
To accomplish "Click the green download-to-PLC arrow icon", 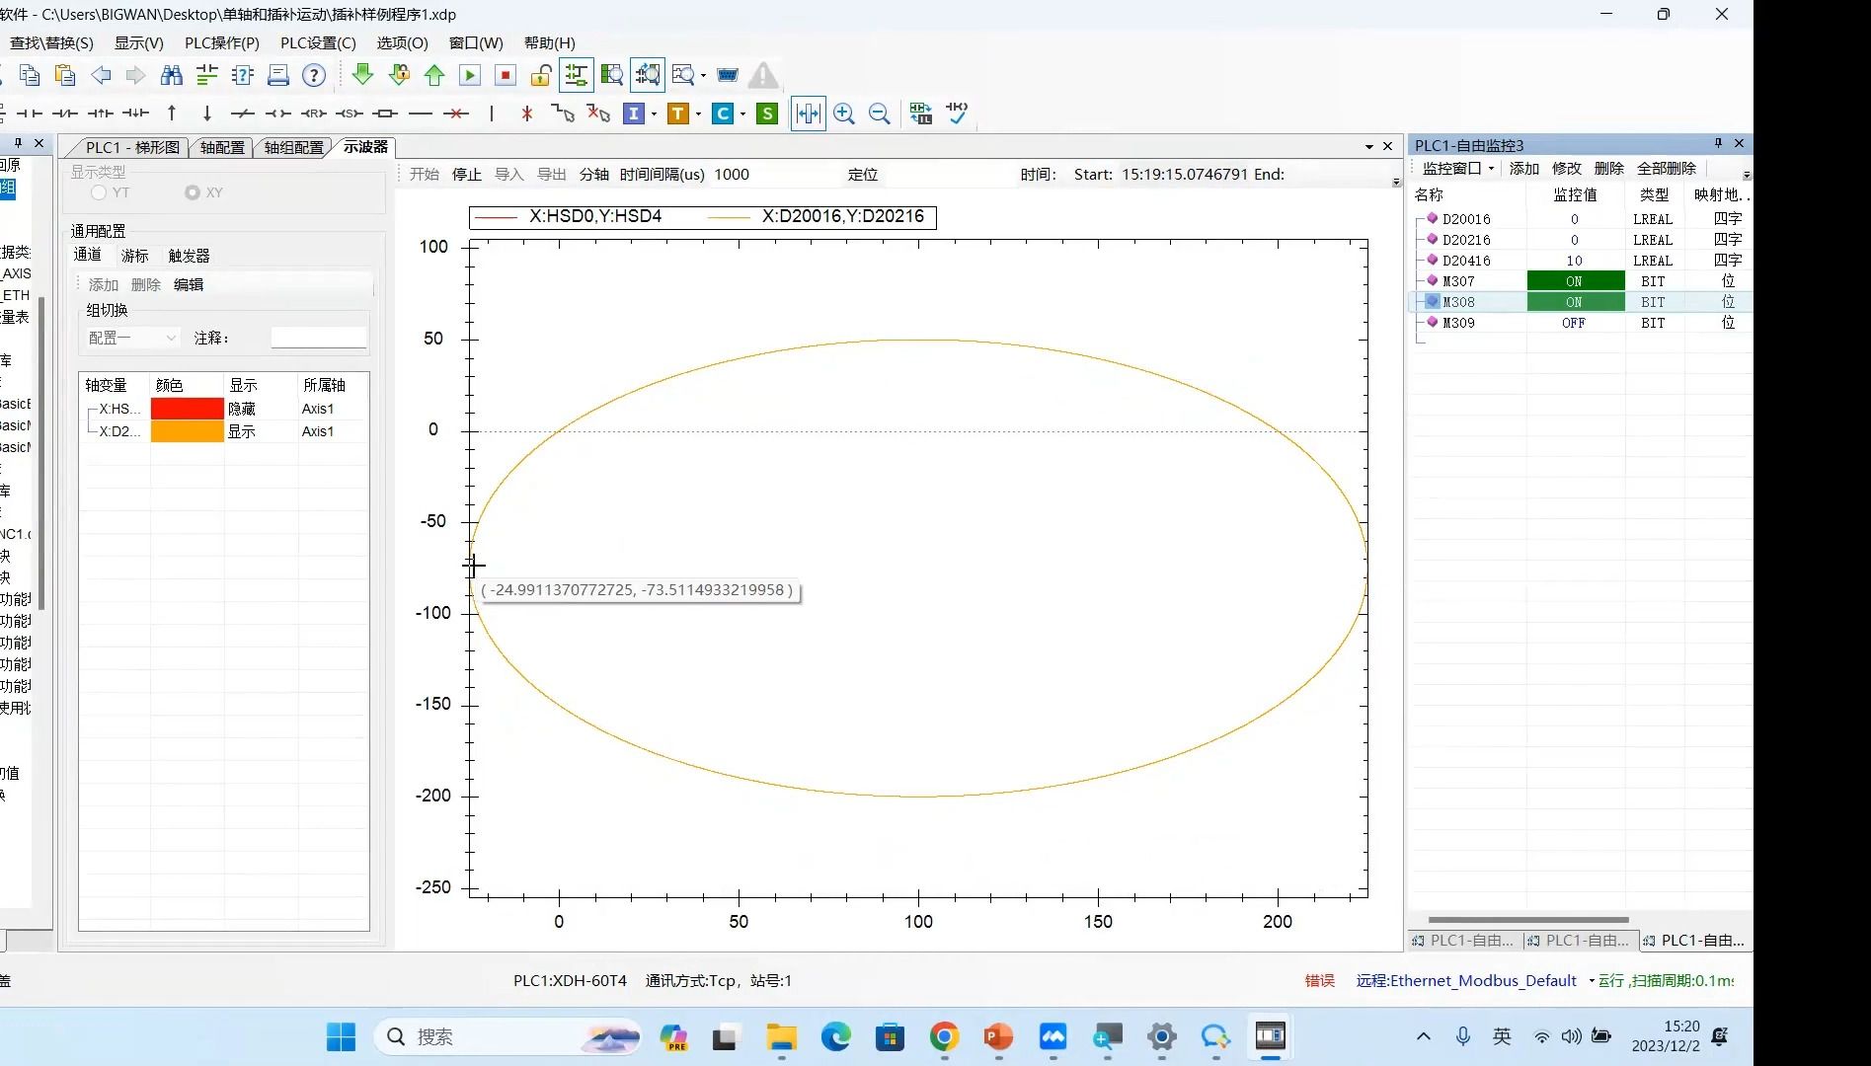I will click(x=362, y=75).
